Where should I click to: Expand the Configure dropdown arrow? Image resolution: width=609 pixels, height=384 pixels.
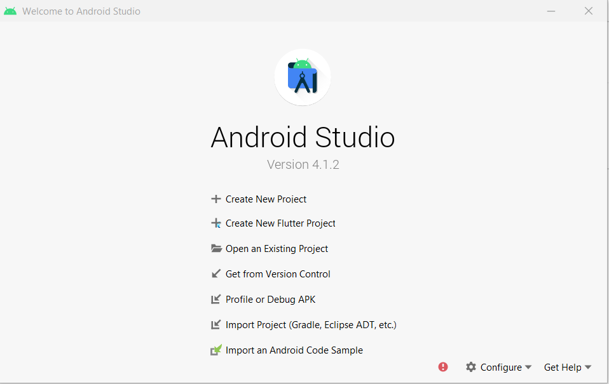coord(528,367)
